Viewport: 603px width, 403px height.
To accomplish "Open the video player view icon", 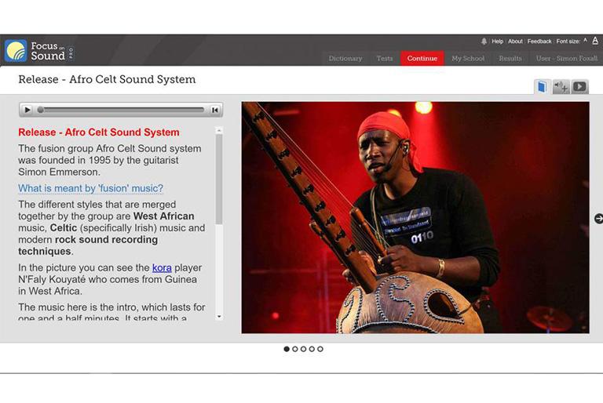I will pyautogui.click(x=579, y=87).
